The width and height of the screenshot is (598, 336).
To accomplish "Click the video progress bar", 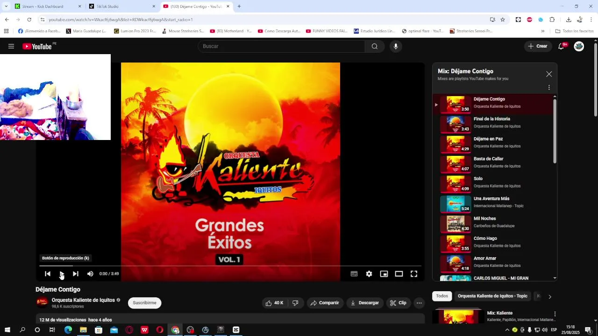I will tap(230, 266).
